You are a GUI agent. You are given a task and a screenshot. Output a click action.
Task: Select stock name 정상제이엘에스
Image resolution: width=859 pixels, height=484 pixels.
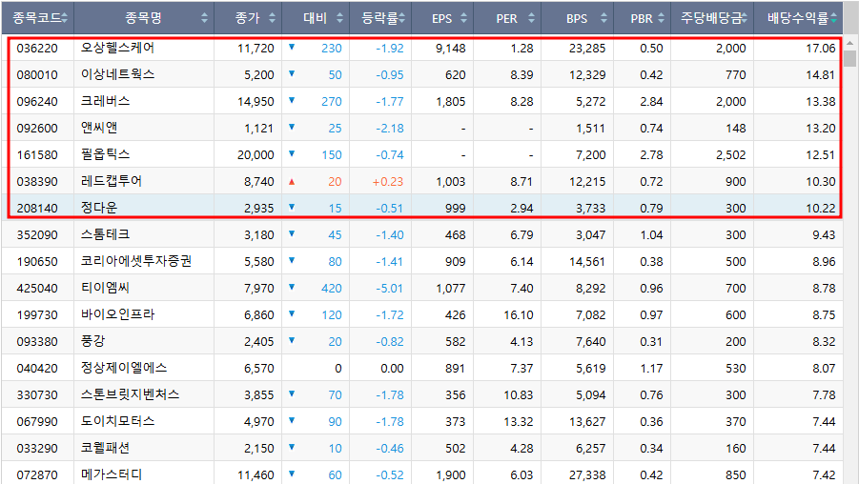[124, 369]
